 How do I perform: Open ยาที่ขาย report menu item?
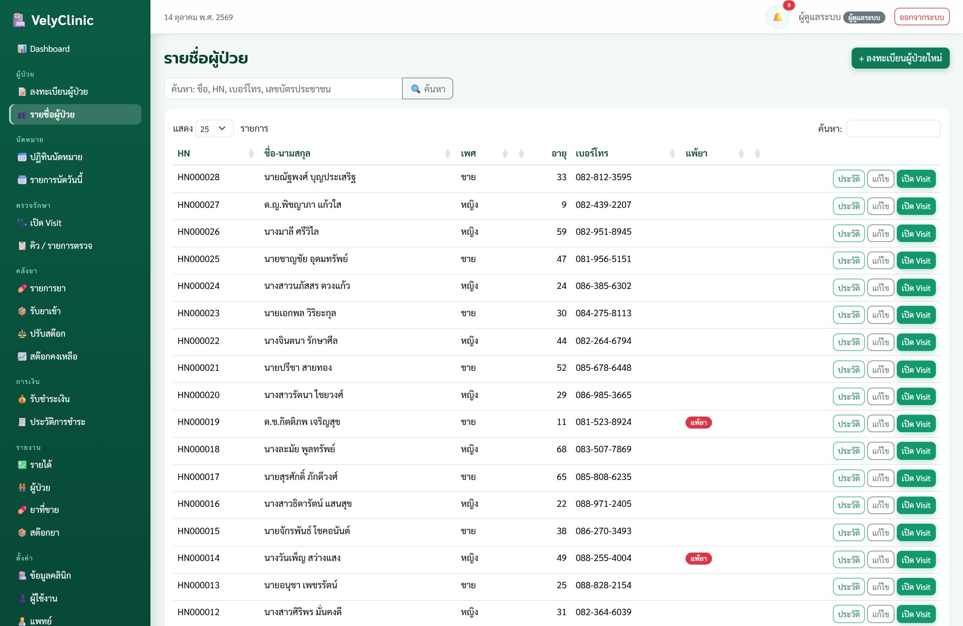pos(75,510)
